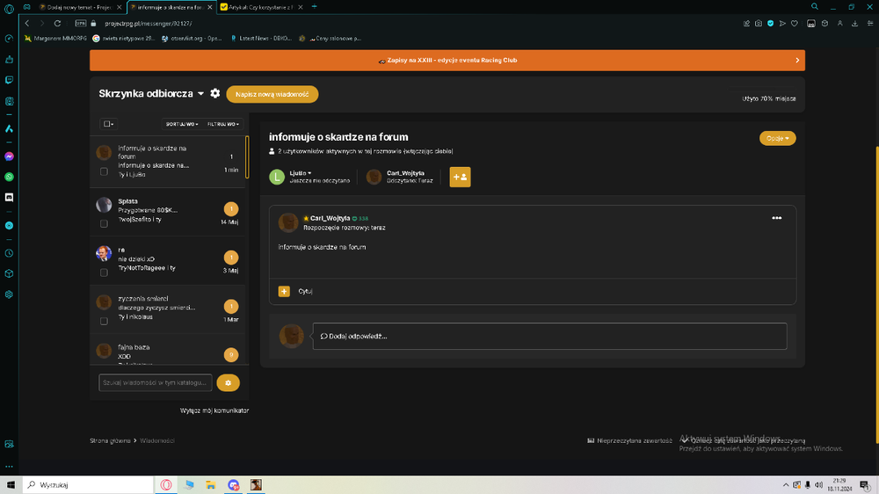Open Carl_Wojtyla profile link in message header
The width and height of the screenshot is (879, 494).
click(331, 218)
